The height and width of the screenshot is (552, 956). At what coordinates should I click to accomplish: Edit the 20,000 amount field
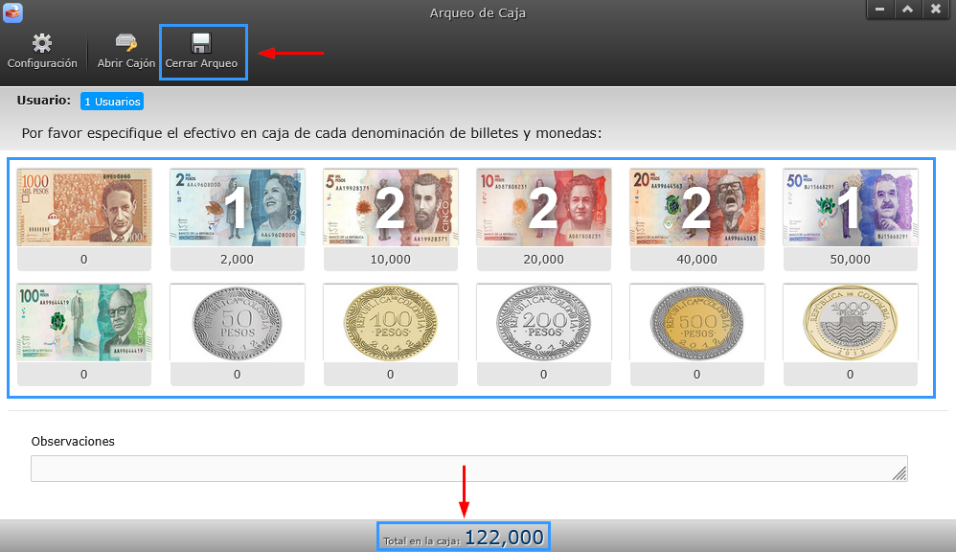(544, 259)
